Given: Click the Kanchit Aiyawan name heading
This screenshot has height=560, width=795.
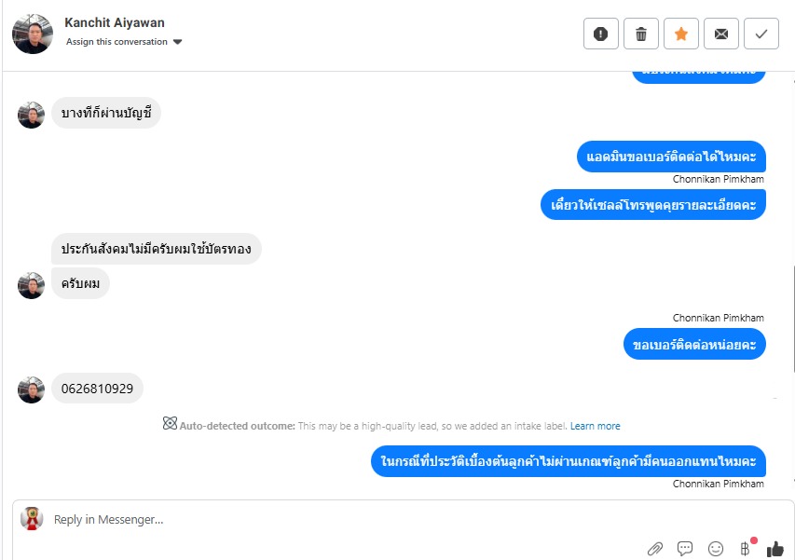Looking at the screenshot, I should (115, 22).
